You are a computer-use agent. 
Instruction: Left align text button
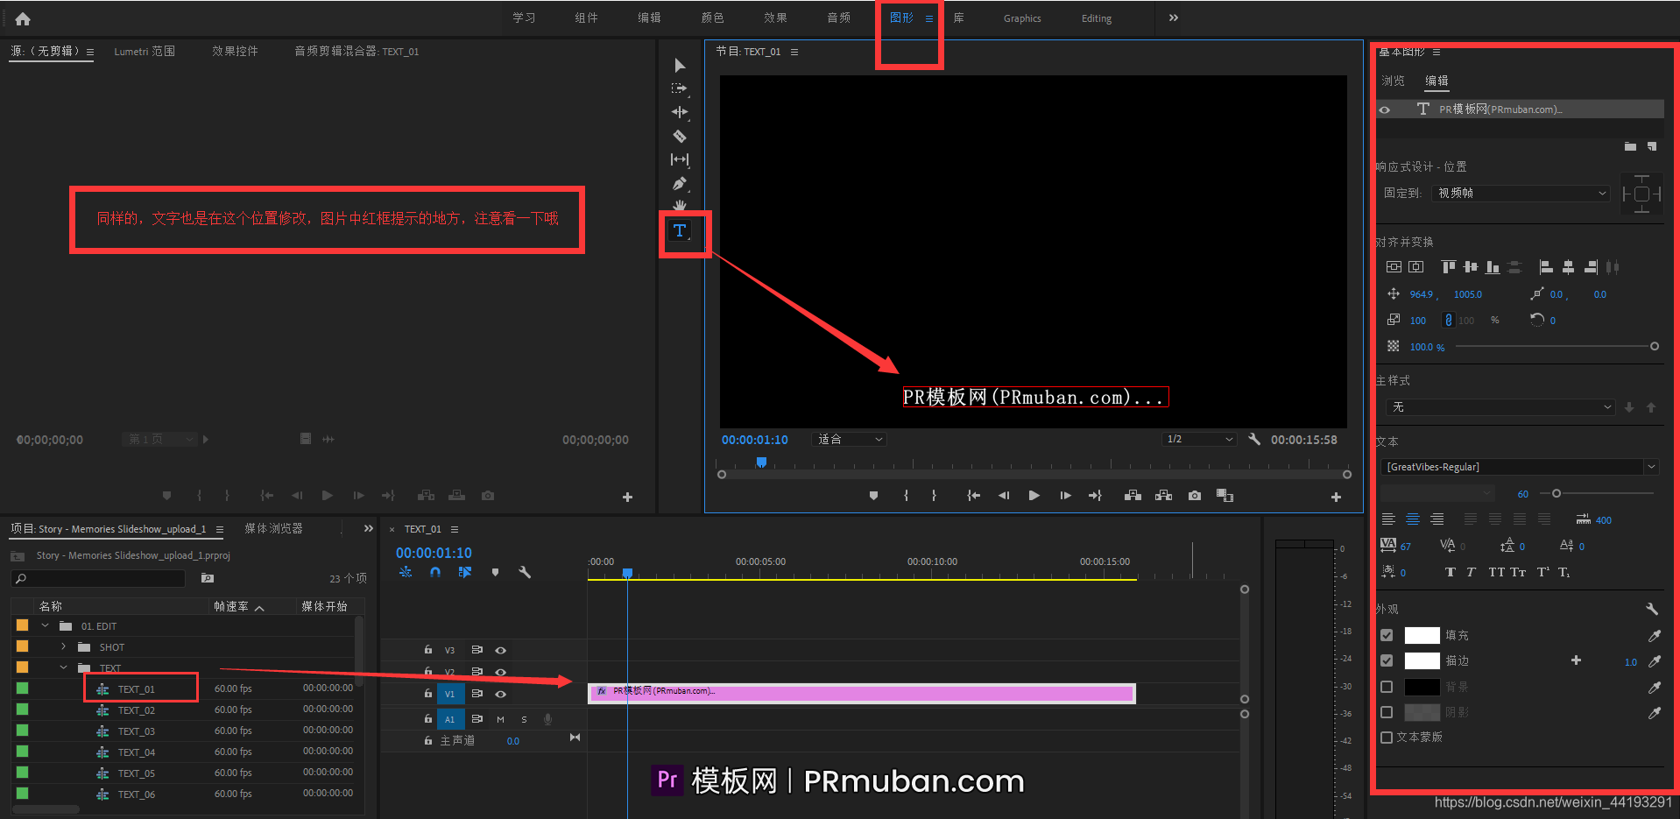coord(1388,519)
